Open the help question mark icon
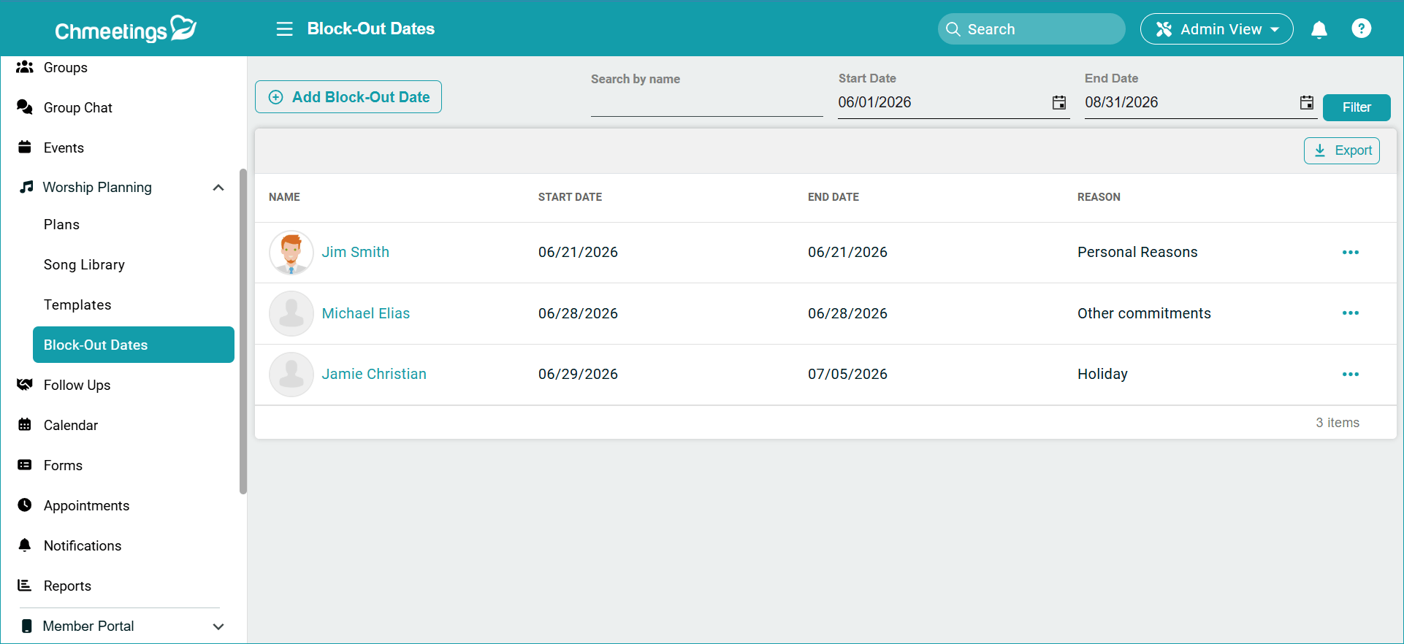The image size is (1404, 644). pyautogui.click(x=1362, y=28)
